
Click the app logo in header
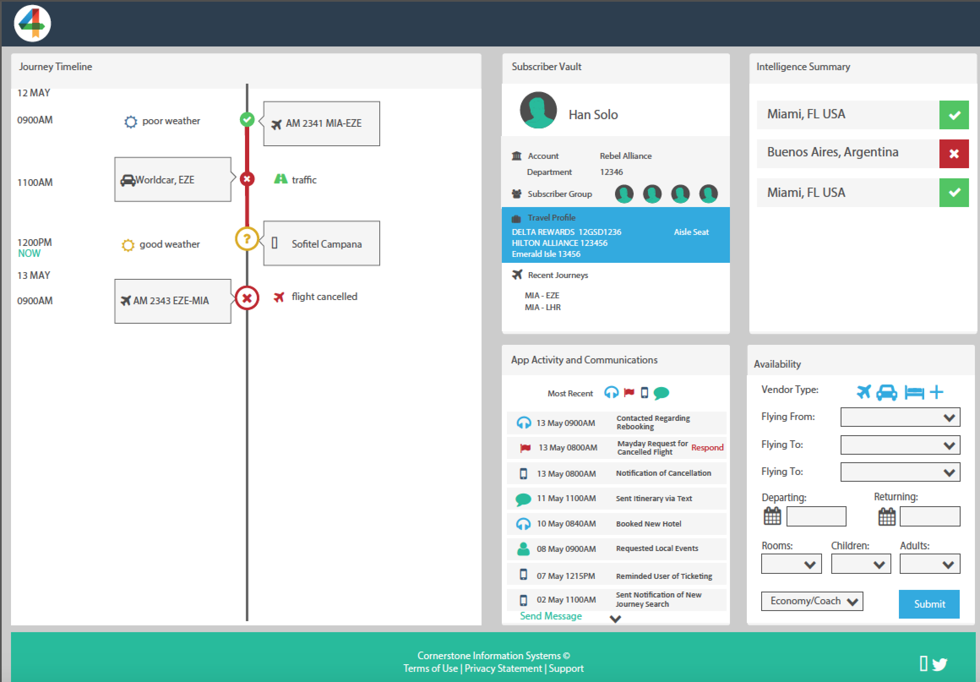(33, 23)
